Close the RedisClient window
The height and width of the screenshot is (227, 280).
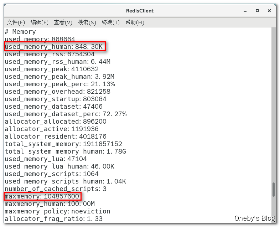point(269,11)
